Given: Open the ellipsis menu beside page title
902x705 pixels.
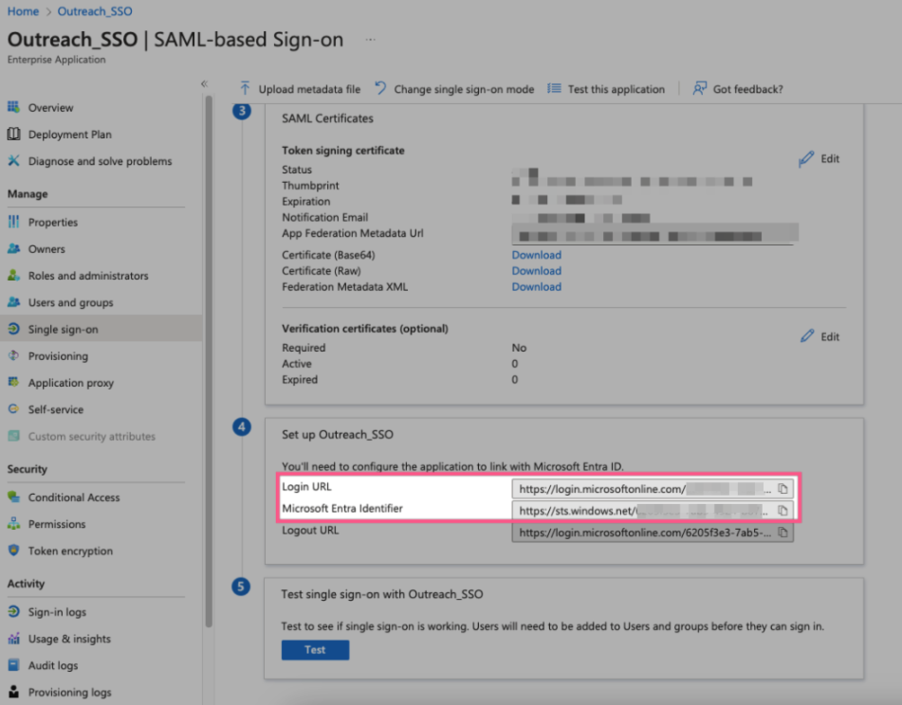Looking at the screenshot, I should [x=371, y=40].
